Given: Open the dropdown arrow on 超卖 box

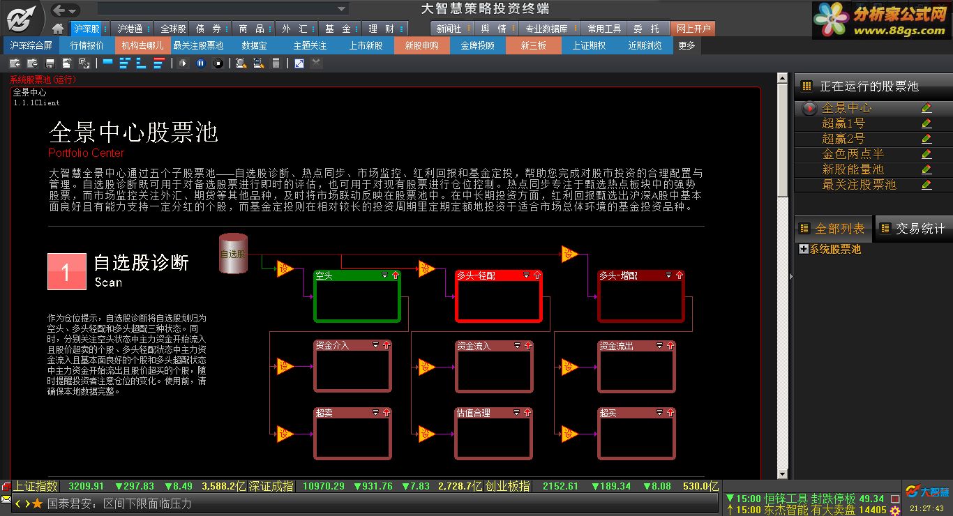Looking at the screenshot, I should (x=375, y=413).
